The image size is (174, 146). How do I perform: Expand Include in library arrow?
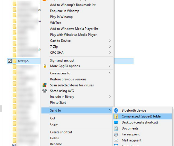point(110,96)
